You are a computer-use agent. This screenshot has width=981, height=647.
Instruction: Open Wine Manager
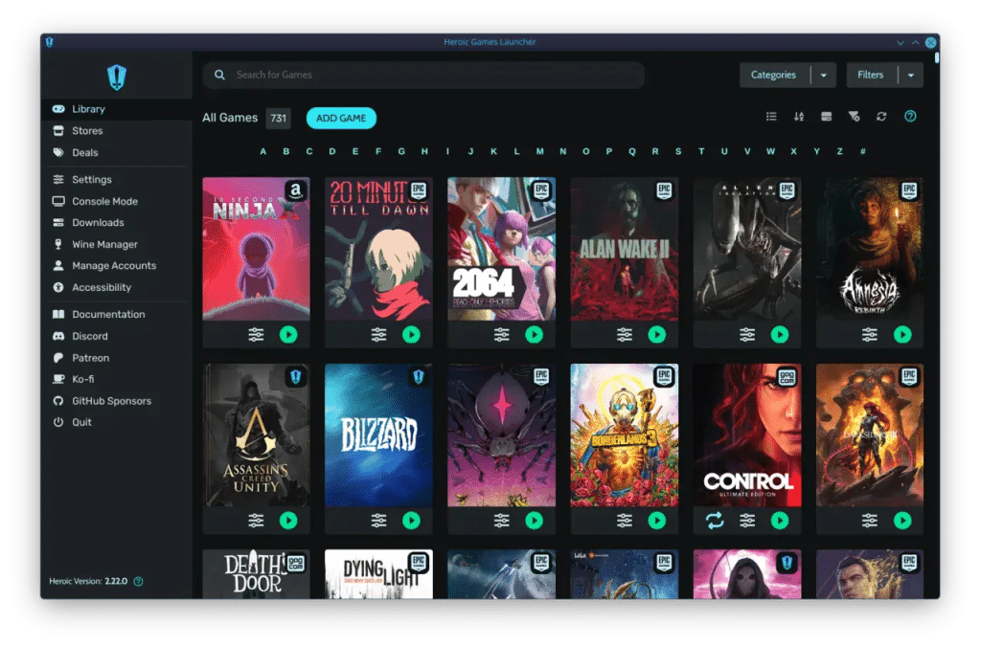116,244
